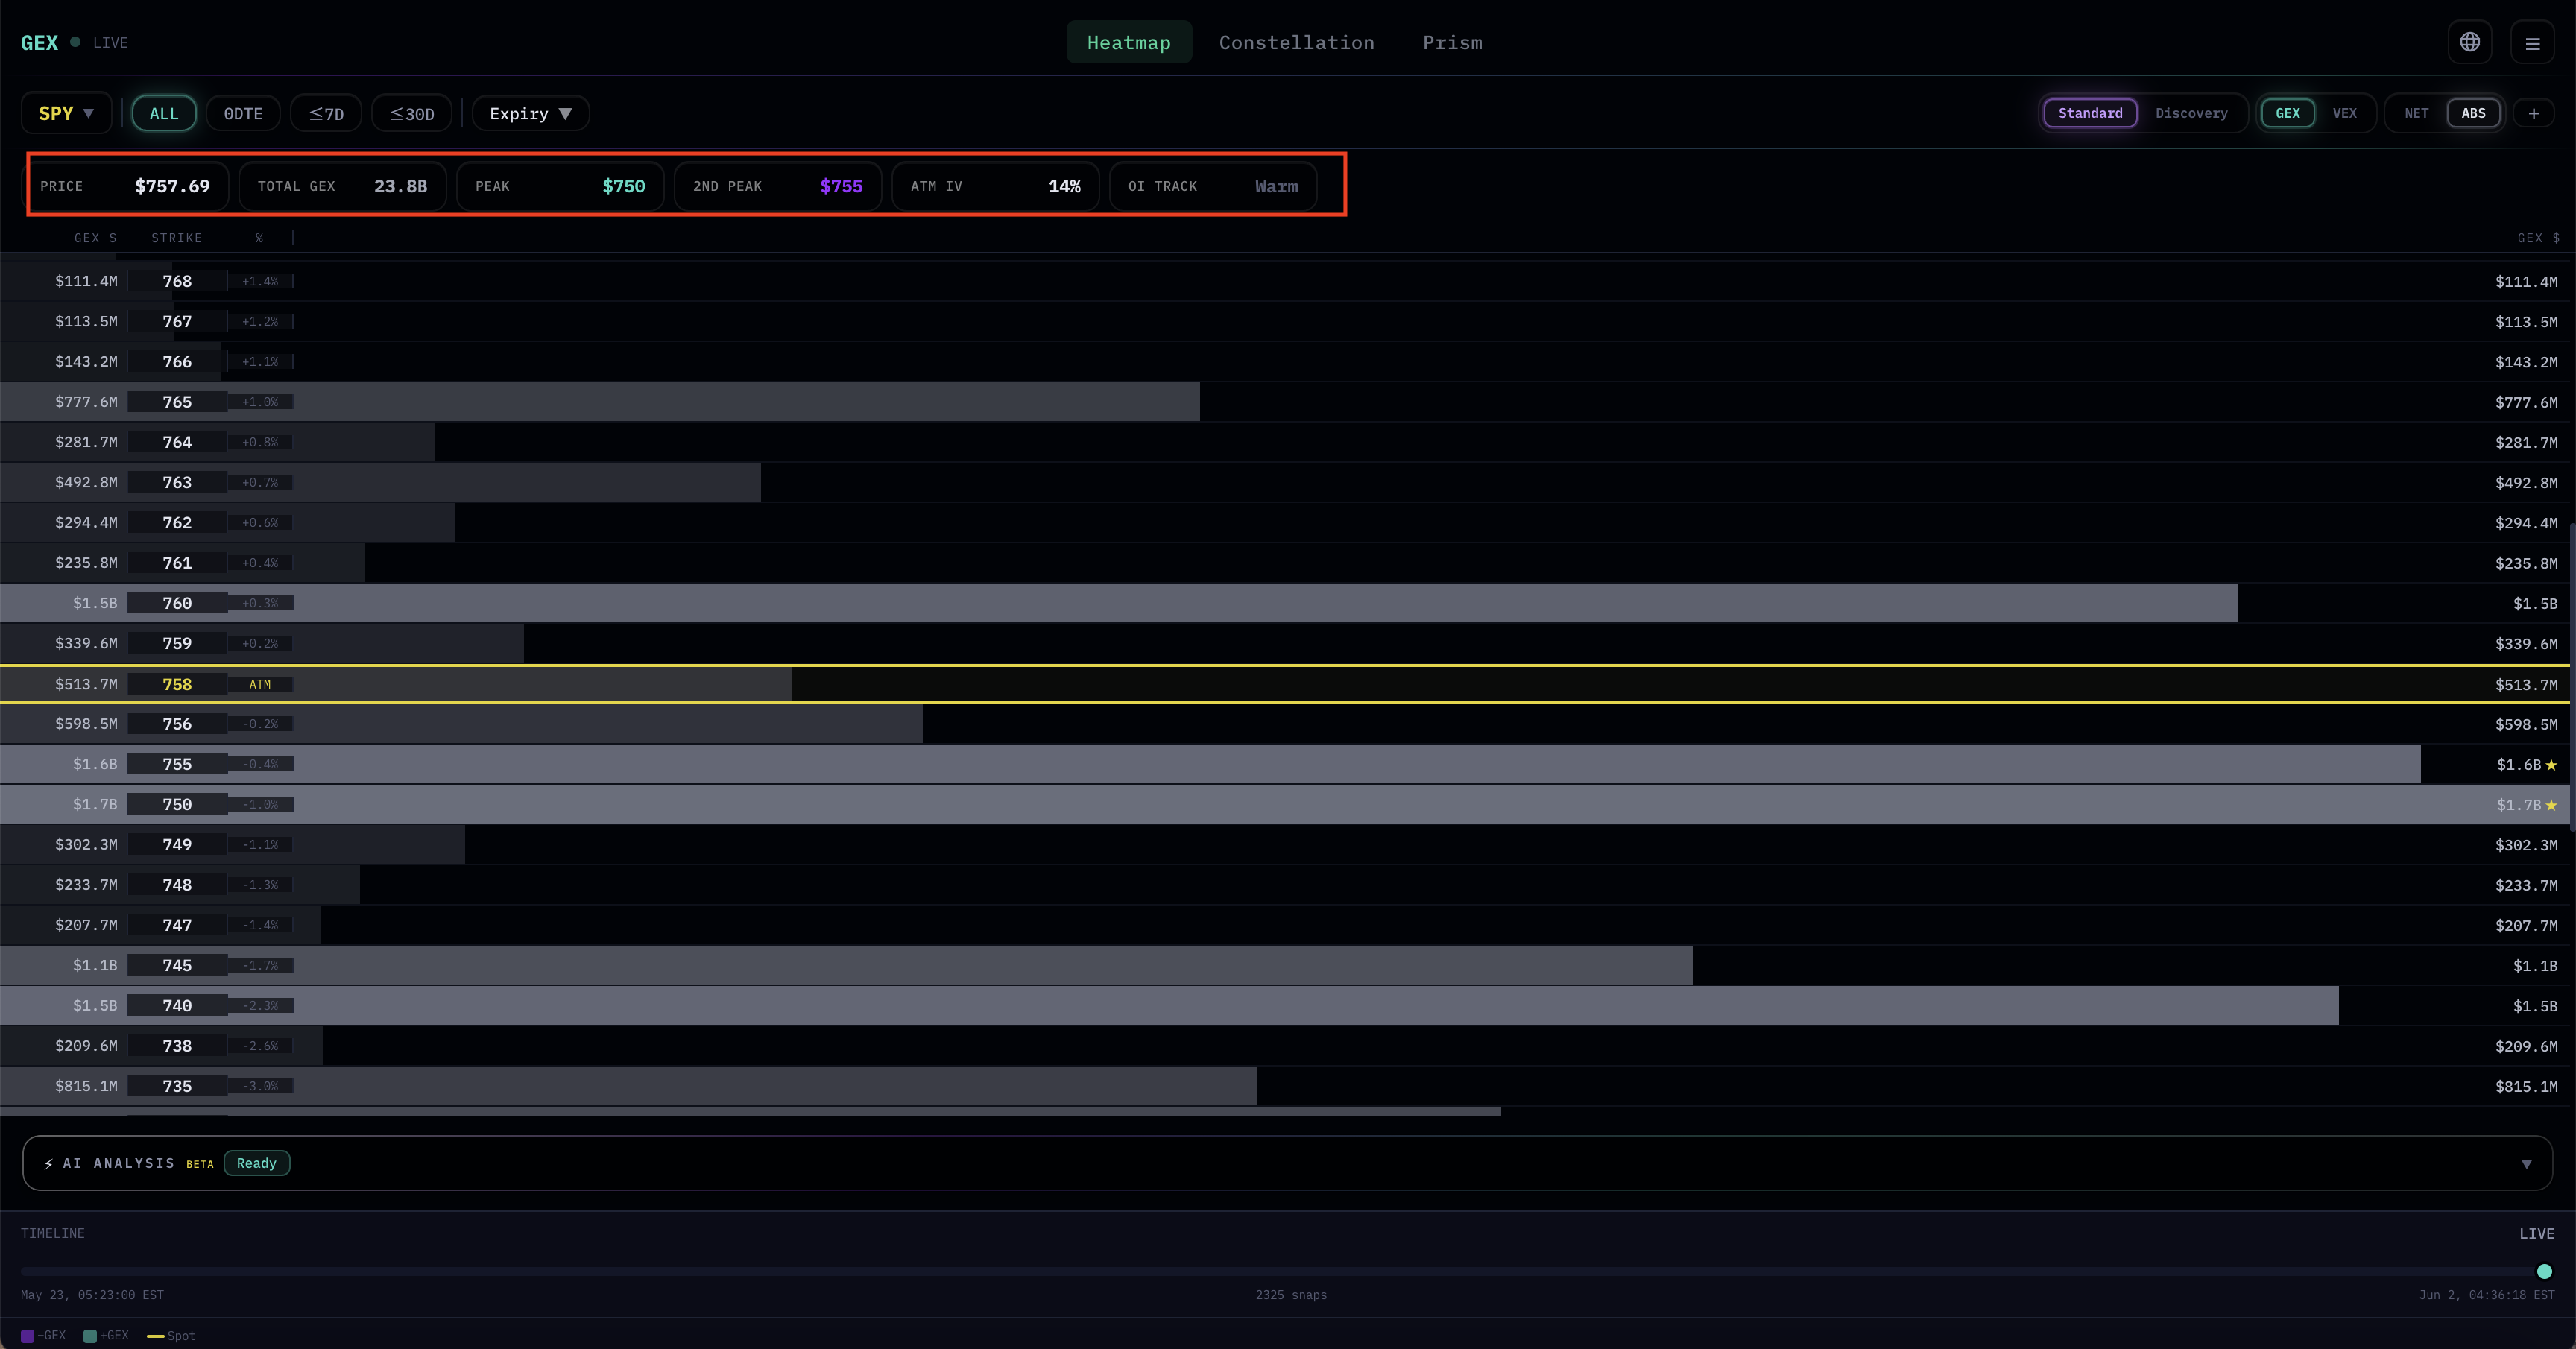Switch to Standard mode
Screen dimensions: 2576x1349
[x=2090, y=113]
